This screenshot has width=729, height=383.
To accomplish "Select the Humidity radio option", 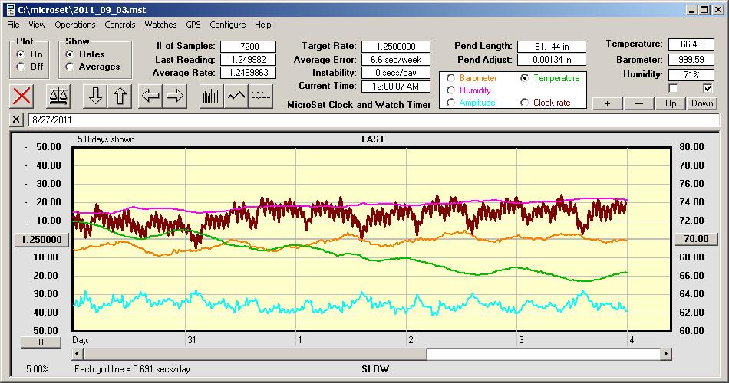I will tap(450, 90).
